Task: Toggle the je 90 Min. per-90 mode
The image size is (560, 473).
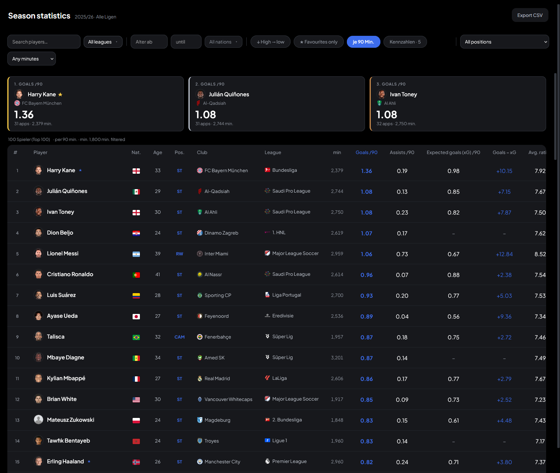Action: [363, 42]
